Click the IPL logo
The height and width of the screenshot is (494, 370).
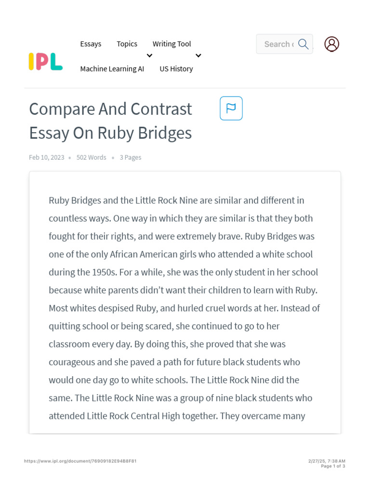(45, 62)
